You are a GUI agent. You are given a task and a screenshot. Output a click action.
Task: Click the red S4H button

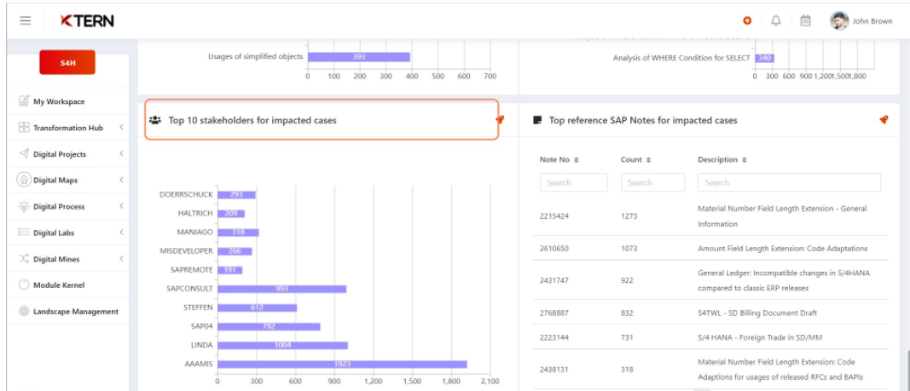pyautogui.click(x=67, y=63)
